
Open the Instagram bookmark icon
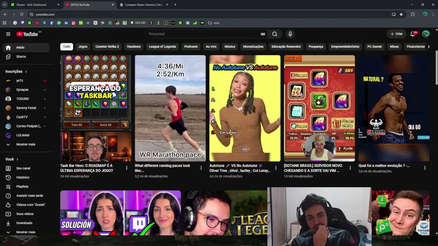(x=73, y=23)
